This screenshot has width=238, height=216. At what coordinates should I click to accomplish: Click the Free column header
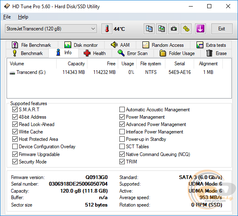pos(103,64)
